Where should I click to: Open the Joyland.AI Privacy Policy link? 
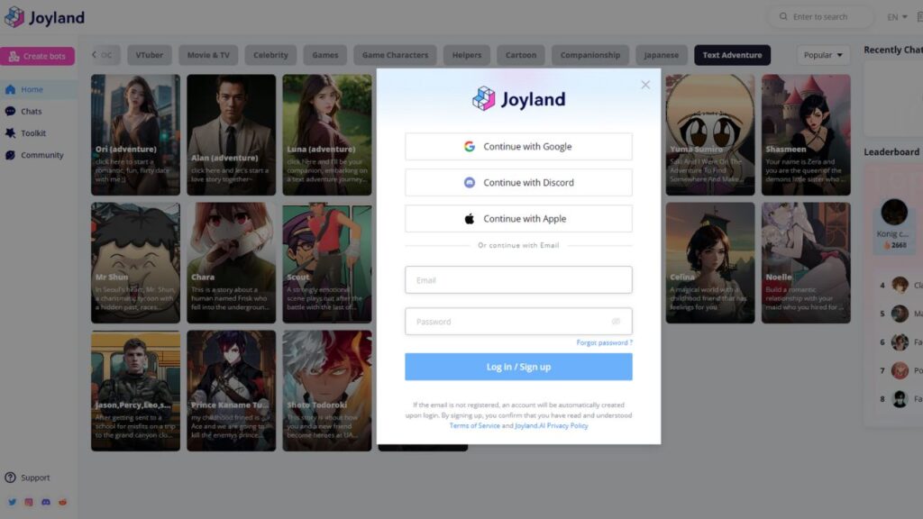(x=552, y=425)
